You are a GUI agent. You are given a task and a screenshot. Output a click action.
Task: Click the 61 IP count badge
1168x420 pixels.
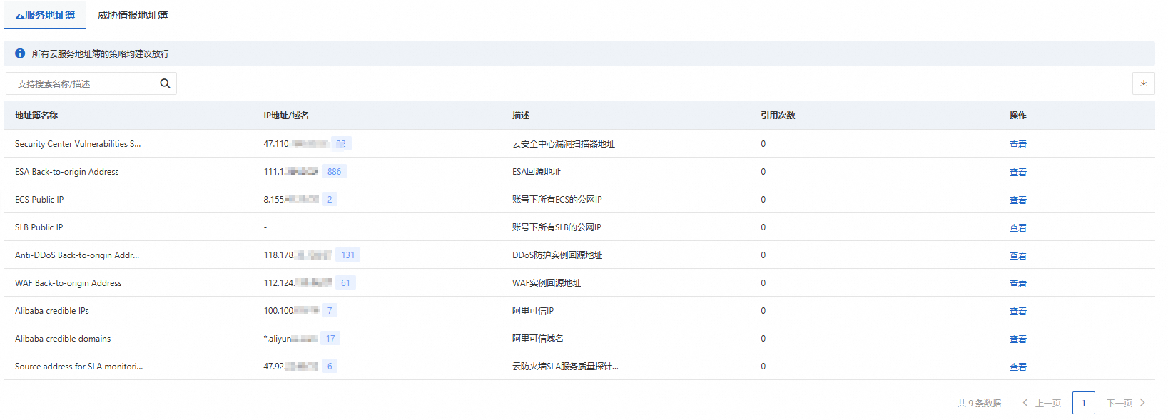pyautogui.click(x=345, y=282)
